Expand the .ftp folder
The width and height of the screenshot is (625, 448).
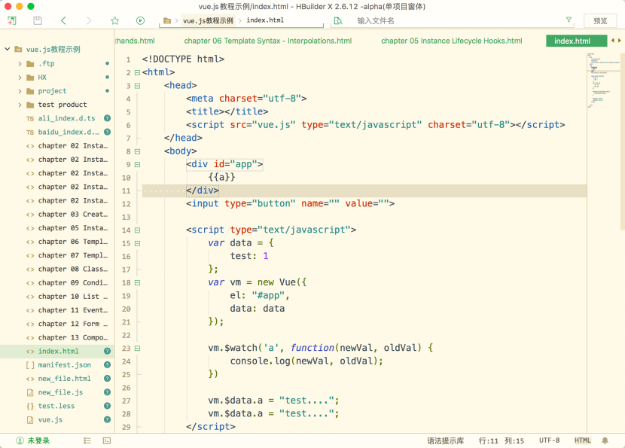click(20, 64)
